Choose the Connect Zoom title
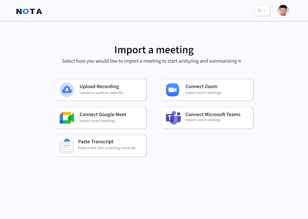 [x=201, y=87]
